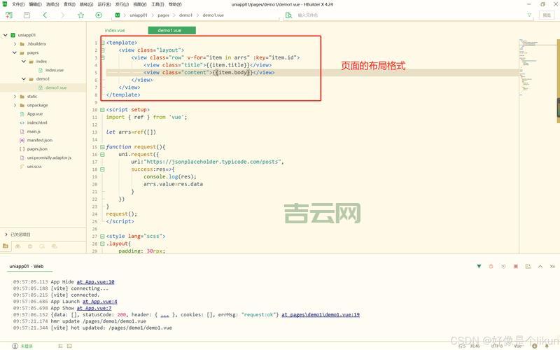This screenshot has width=560, height=350.
Task: Collapse the uniapp01 project tree root
Action: (x=6, y=34)
